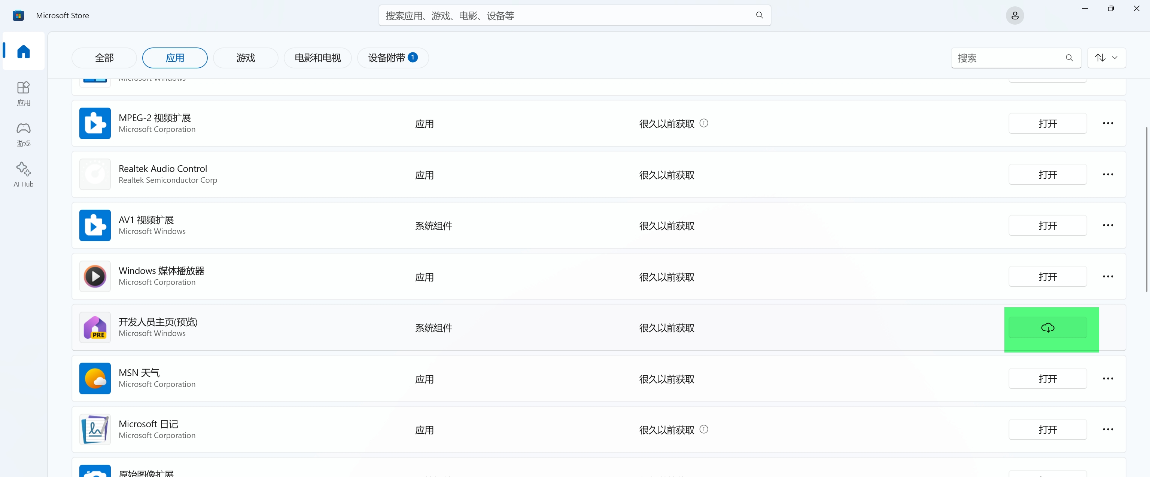Expand more options for AV1 视频扩展
This screenshot has height=477, width=1150.
coord(1108,225)
